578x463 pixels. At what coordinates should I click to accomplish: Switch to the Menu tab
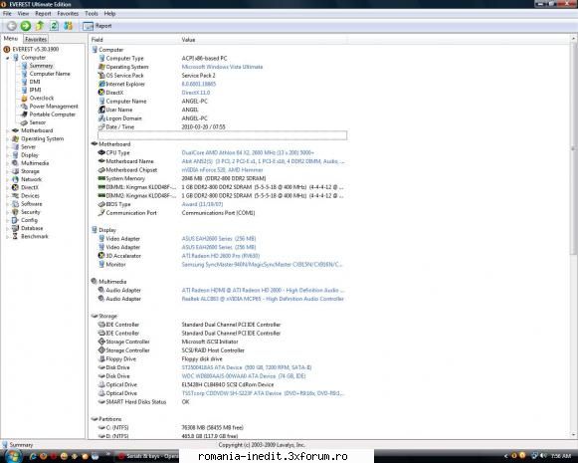(11, 39)
